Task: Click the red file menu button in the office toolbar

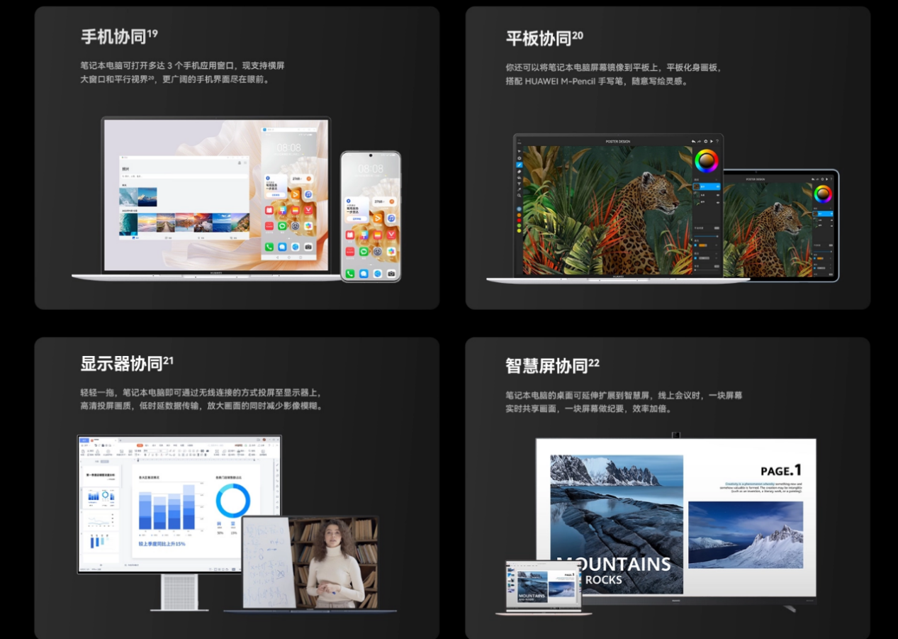Action: (x=140, y=445)
